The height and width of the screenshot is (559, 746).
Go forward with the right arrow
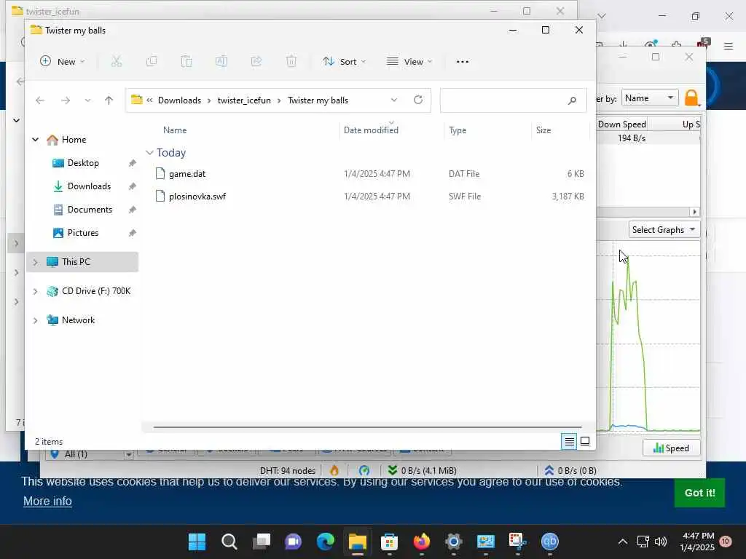[x=66, y=100]
